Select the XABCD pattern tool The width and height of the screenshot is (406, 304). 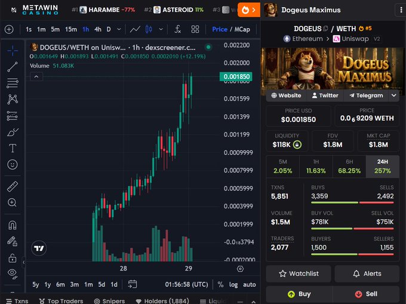[x=13, y=99]
